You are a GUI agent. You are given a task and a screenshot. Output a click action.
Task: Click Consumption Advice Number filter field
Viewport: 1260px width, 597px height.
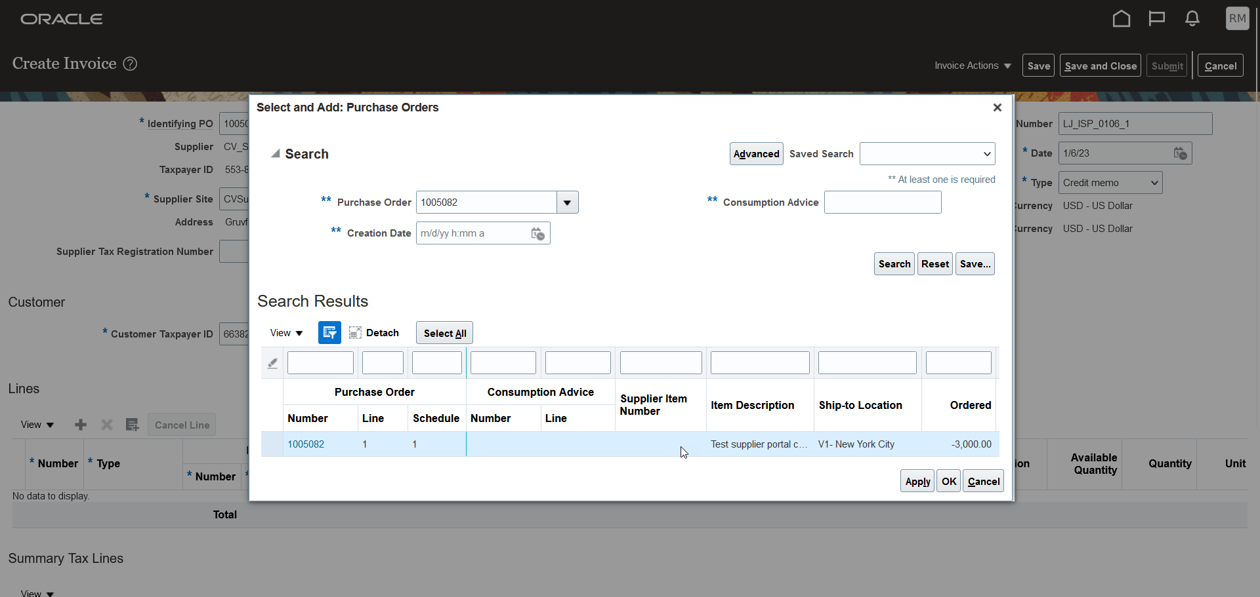click(x=503, y=363)
